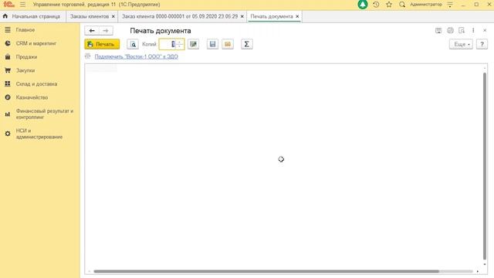This screenshot has width=494, height=278.
Task: Go forward with the right arrow button
Action: (106, 31)
